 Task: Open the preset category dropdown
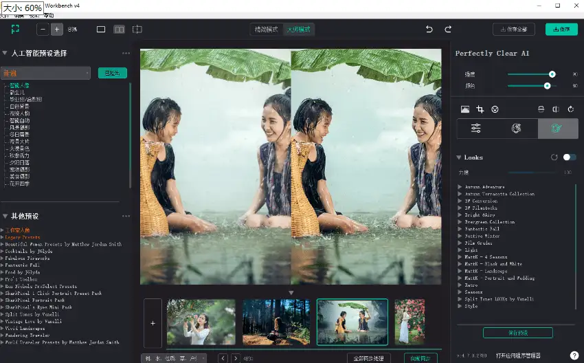click(46, 73)
